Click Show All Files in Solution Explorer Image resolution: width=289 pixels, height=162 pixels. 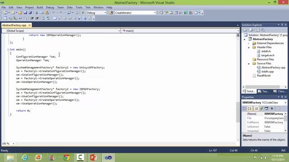click(251, 30)
